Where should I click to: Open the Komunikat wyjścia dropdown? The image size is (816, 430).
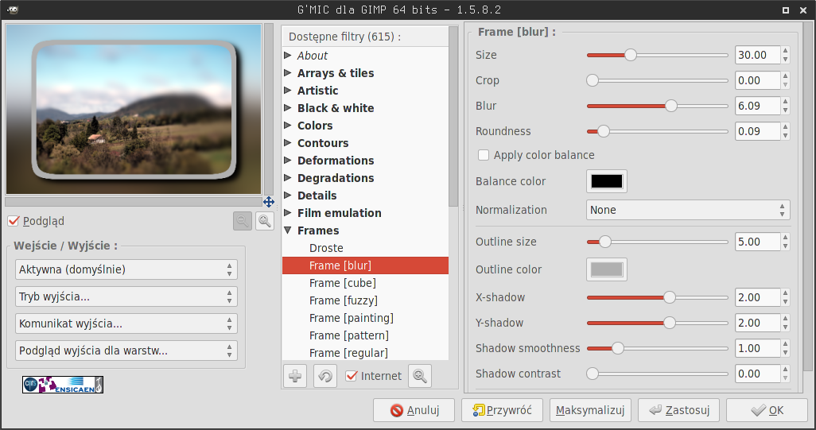pos(126,323)
